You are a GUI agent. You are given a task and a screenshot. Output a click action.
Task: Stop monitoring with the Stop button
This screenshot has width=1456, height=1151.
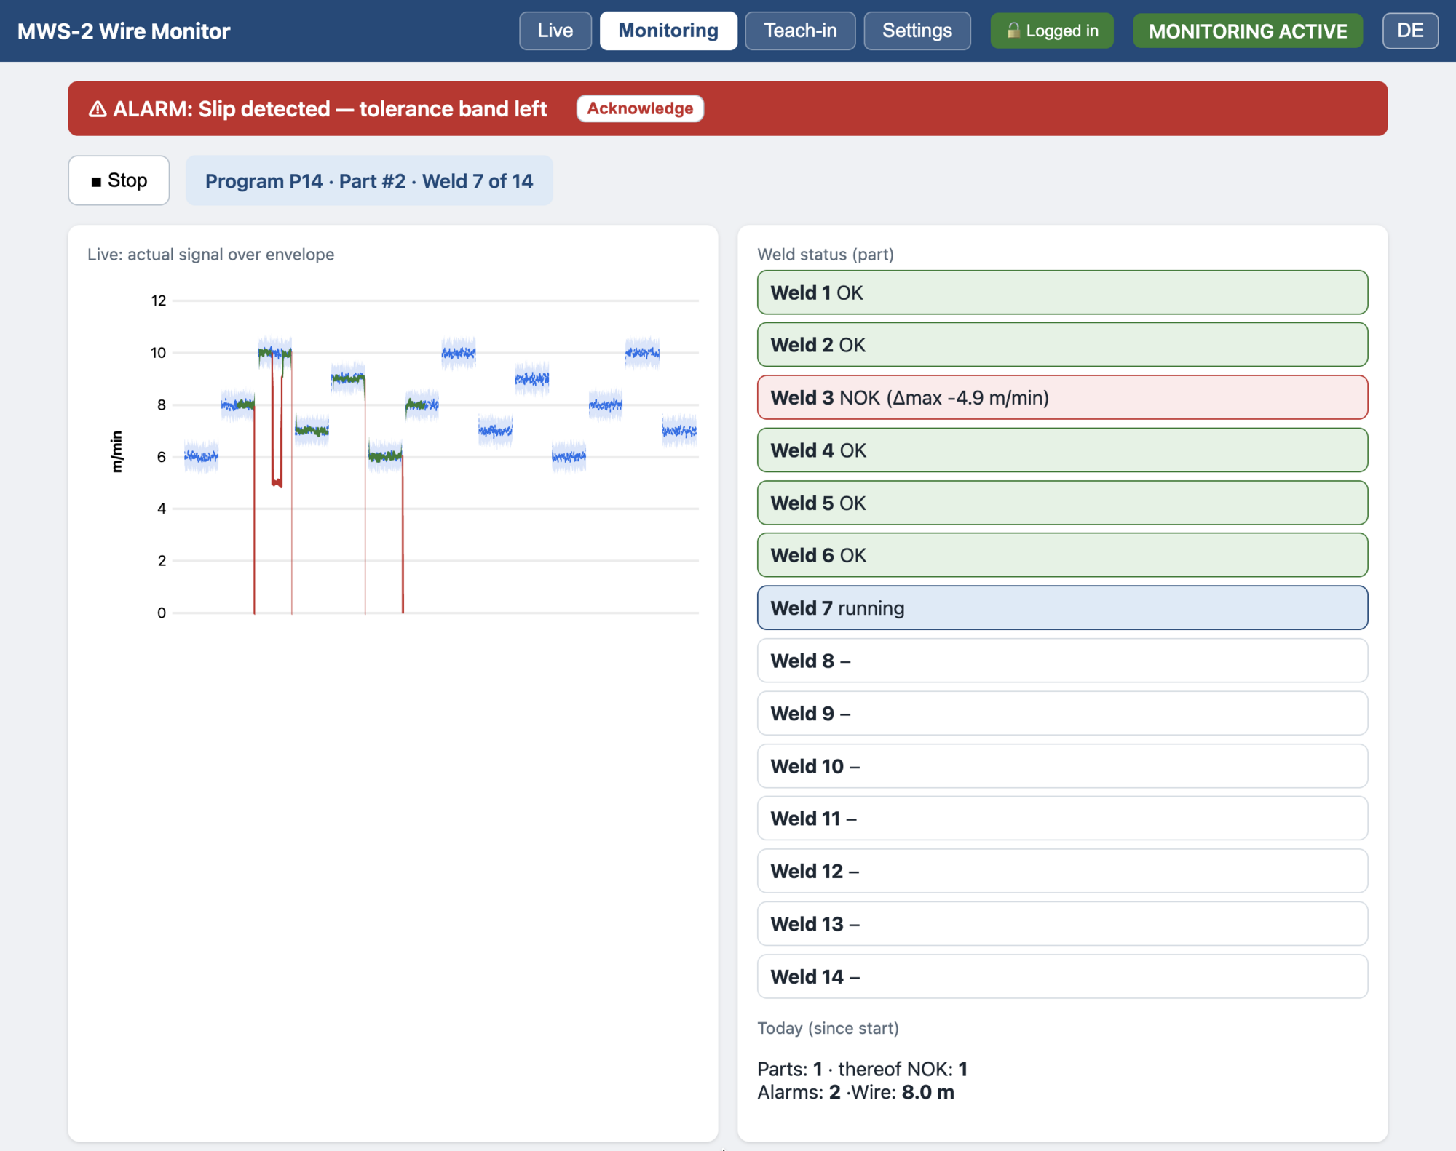click(119, 180)
